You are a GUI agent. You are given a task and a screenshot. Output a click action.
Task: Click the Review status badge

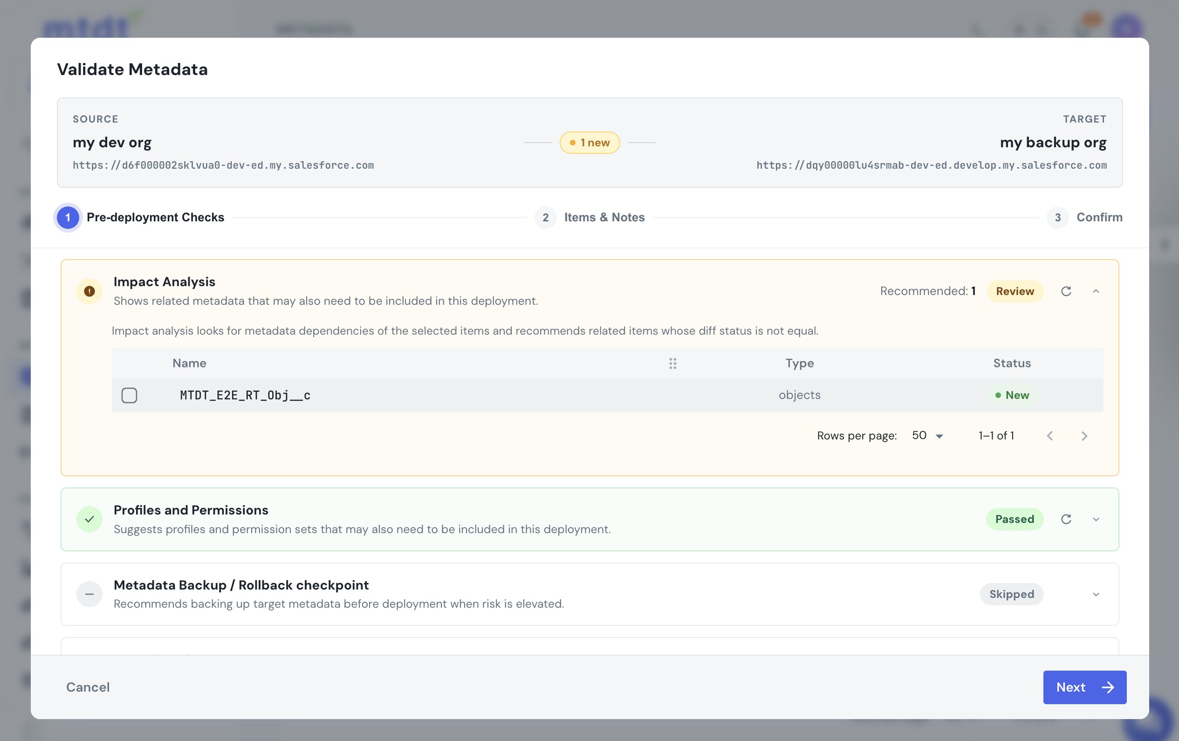1014,291
